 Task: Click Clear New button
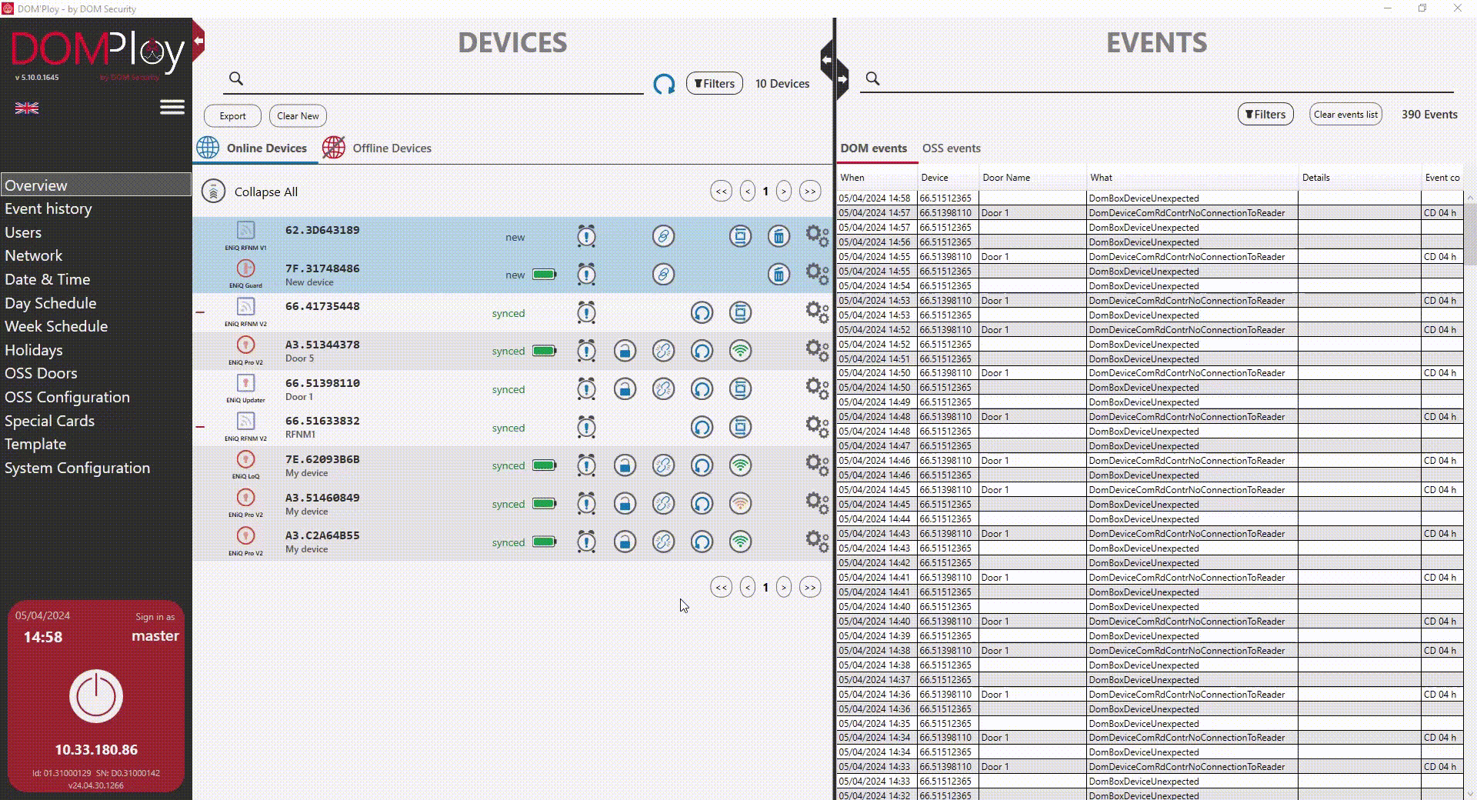[298, 115]
